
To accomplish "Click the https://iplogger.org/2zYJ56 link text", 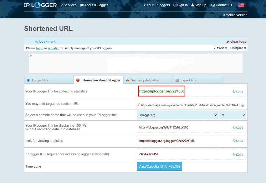I will click(x=162, y=91).
